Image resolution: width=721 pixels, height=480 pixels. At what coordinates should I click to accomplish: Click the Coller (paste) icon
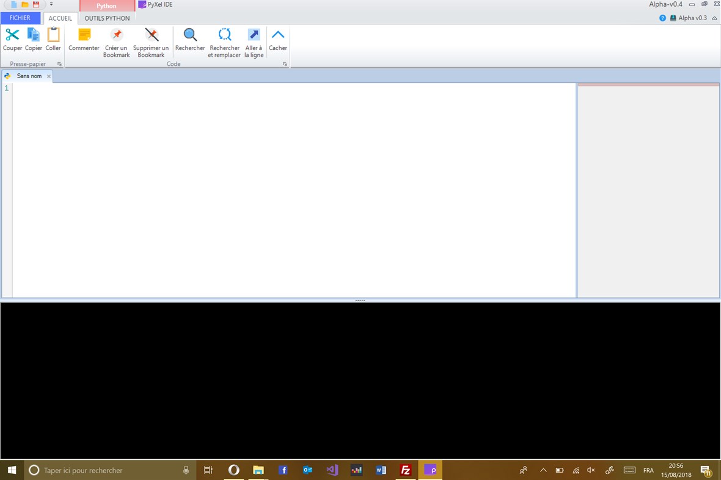[53, 41]
